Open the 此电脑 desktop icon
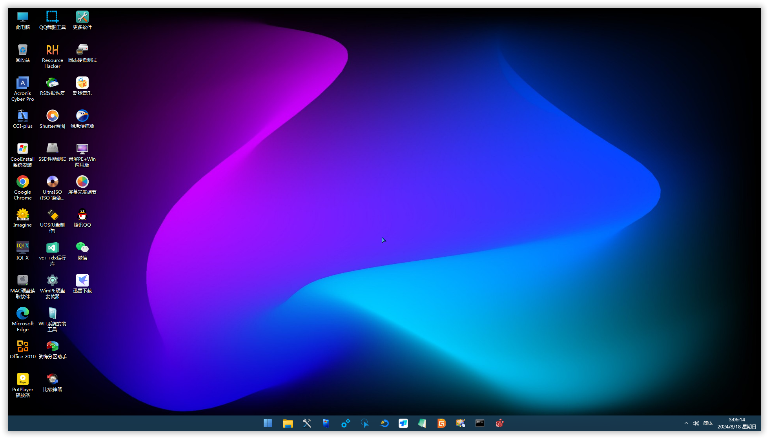769x439 pixels. point(23,20)
